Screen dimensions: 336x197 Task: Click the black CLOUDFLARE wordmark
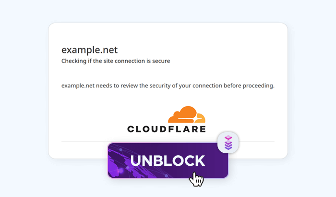pos(167,129)
